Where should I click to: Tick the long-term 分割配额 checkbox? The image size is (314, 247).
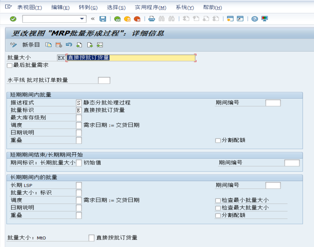pos(218,216)
